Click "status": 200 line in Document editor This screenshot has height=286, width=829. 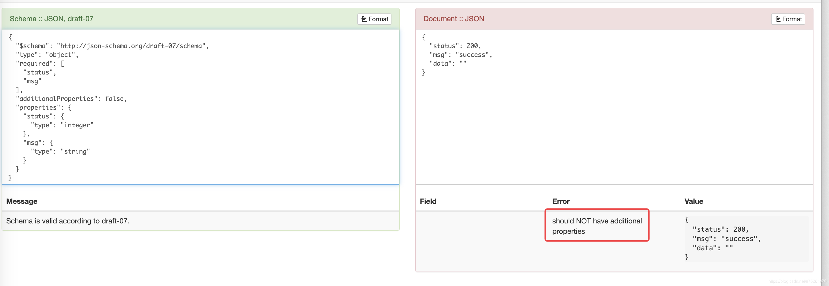click(x=455, y=46)
